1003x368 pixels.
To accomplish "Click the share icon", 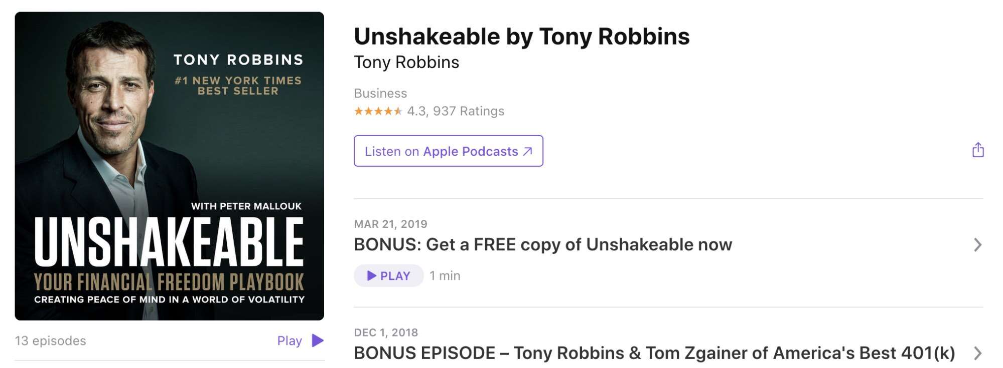I will tap(977, 151).
